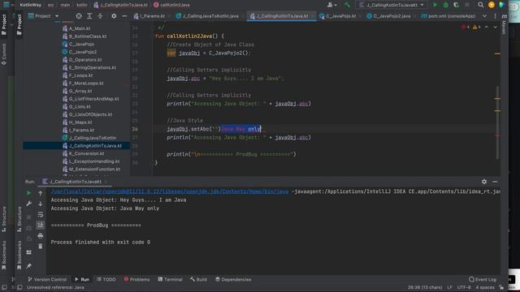Toggle soft-wrap in Run console
This screenshot has height=292, width=520.
pyautogui.click(x=41, y=214)
